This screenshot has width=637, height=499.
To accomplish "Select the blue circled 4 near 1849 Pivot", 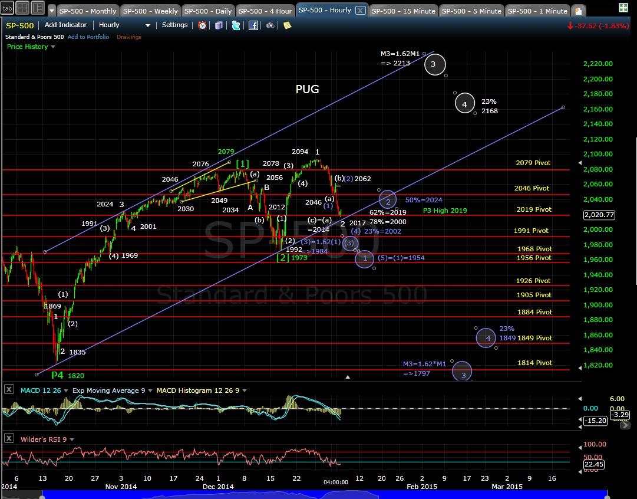I will coord(486,338).
